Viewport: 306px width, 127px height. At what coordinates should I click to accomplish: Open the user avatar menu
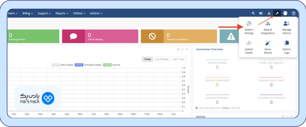285,13
